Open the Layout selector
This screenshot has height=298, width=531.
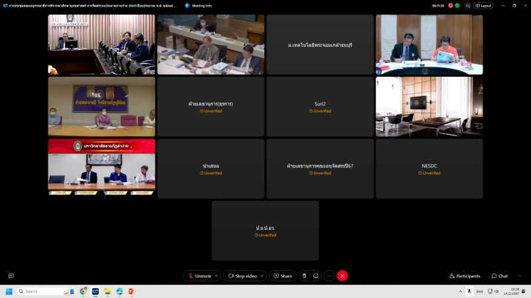(x=483, y=5)
